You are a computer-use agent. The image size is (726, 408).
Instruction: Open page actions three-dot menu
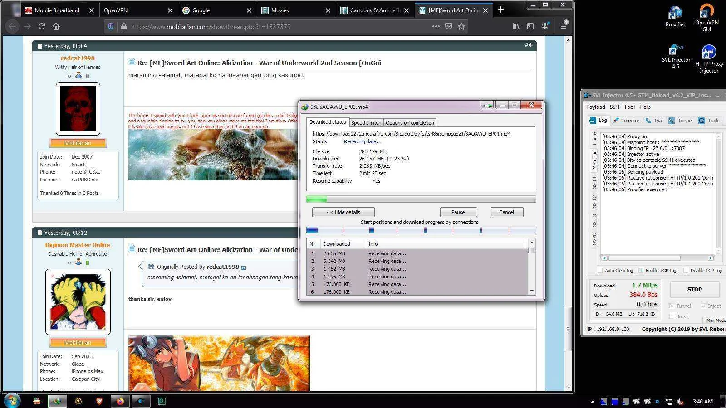pyautogui.click(x=436, y=26)
